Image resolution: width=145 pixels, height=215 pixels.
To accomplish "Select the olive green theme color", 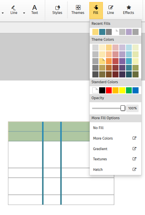I will tap(135, 68).
